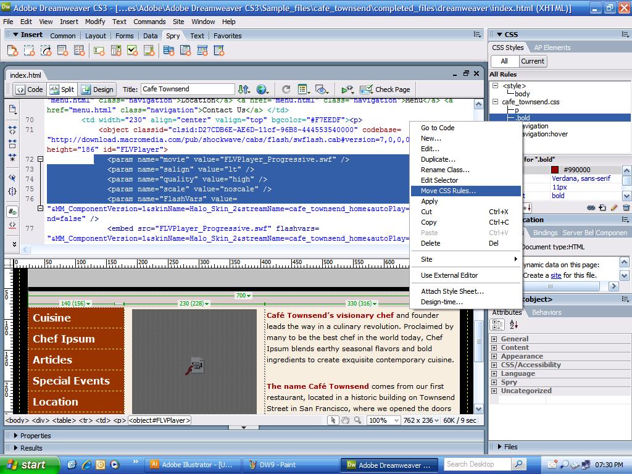Switch to Split view
The height and width of the screenshot is (474, 632).
pyautogui.click(x=62, y=89)
